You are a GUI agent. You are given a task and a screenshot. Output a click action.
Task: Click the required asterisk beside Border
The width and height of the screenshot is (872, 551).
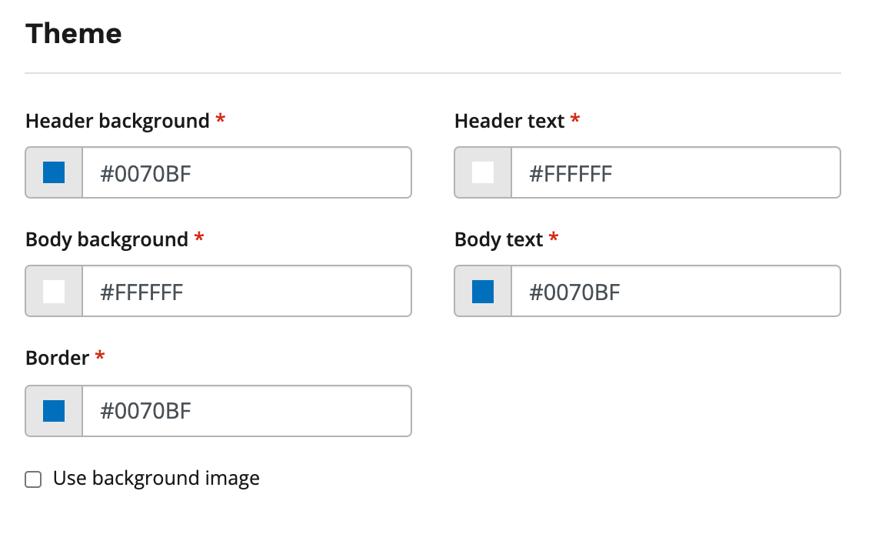(100, 357)
